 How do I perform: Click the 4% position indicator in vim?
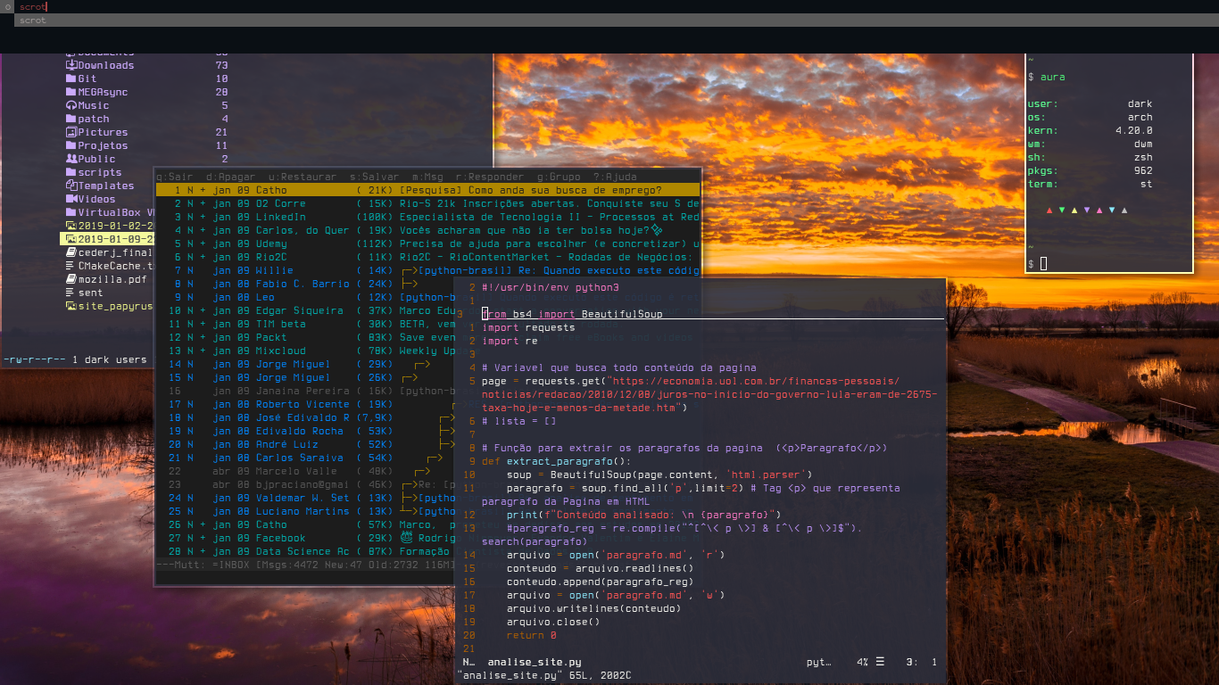click(x=862, y=662)
